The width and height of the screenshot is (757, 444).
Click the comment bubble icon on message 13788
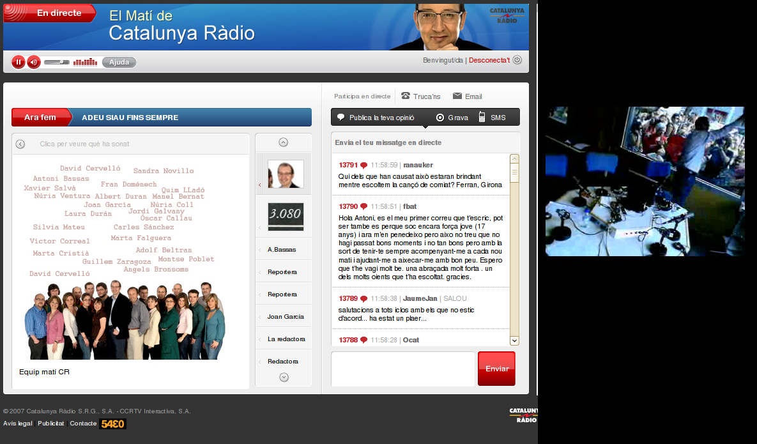coord(363,341)
